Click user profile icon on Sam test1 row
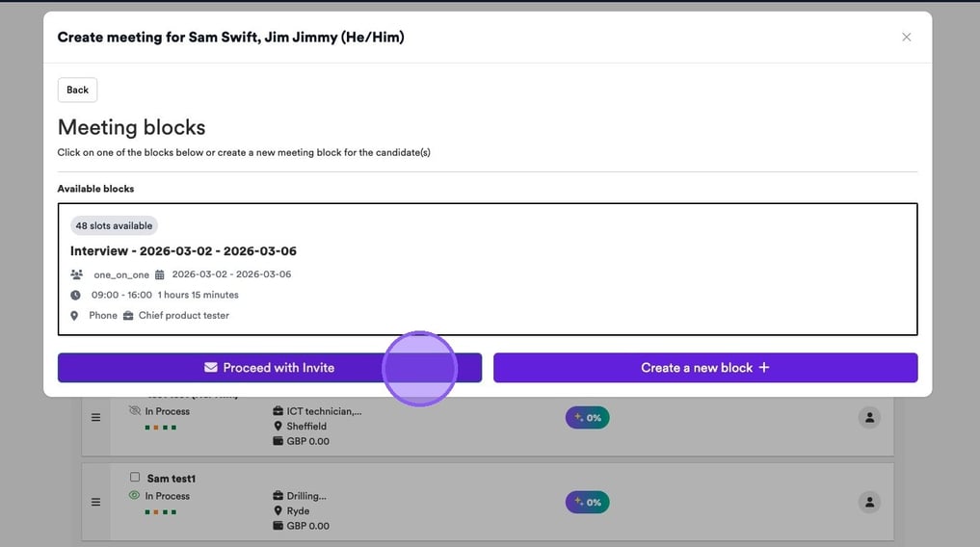Screen dimensions: 980x547 pos(869,502)
